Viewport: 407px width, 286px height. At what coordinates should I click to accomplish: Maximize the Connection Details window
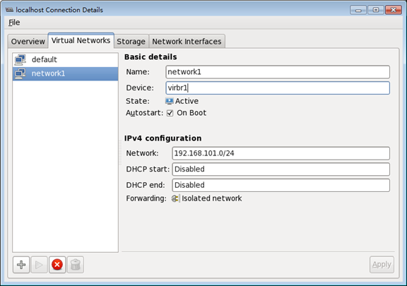376,10
